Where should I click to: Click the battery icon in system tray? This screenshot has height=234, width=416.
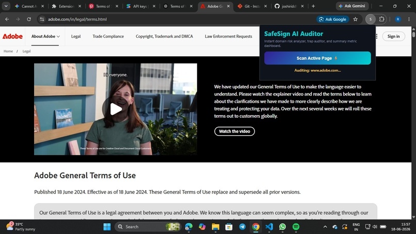click(x=383, y=227)
